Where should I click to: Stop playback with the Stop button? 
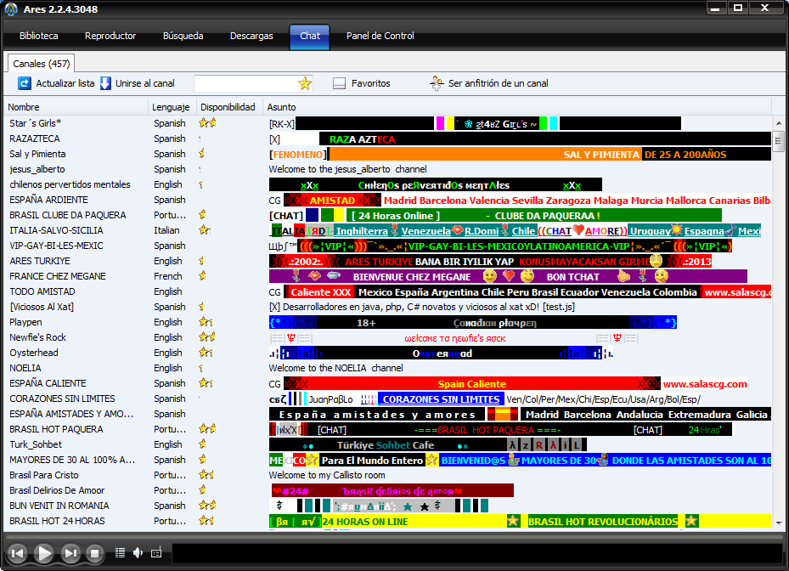[x=94, y=553]
